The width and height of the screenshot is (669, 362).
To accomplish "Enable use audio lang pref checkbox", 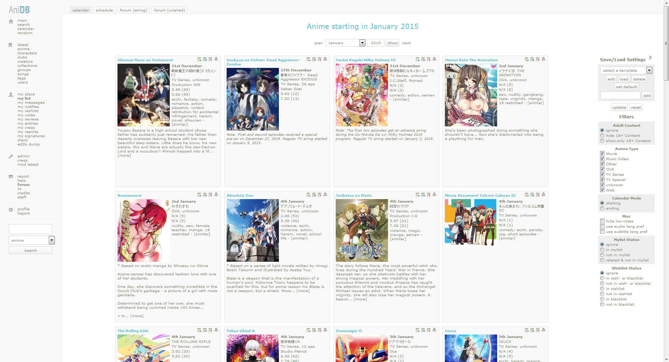I will click(602, 226).
